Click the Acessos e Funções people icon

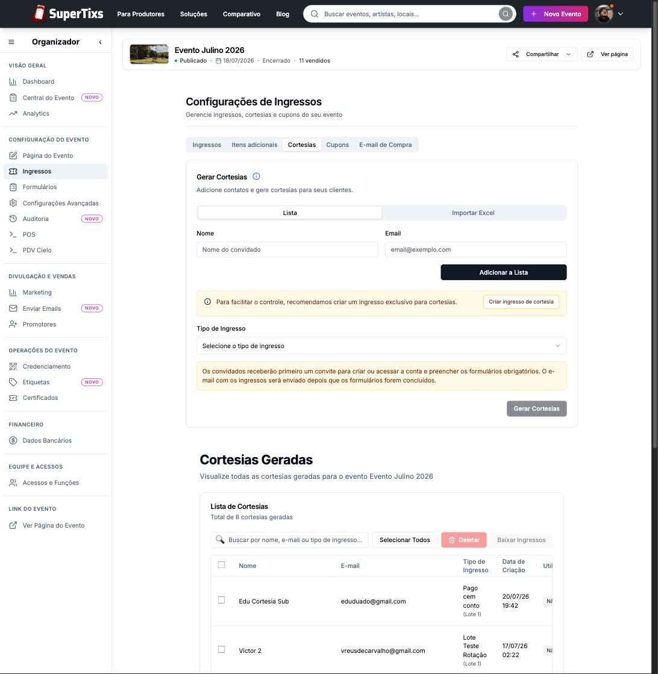click(x=13, y=482)
